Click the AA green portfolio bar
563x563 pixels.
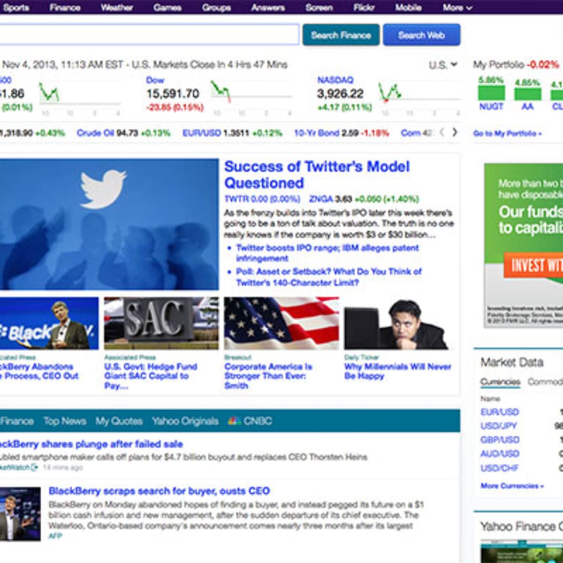coord(527,94)
